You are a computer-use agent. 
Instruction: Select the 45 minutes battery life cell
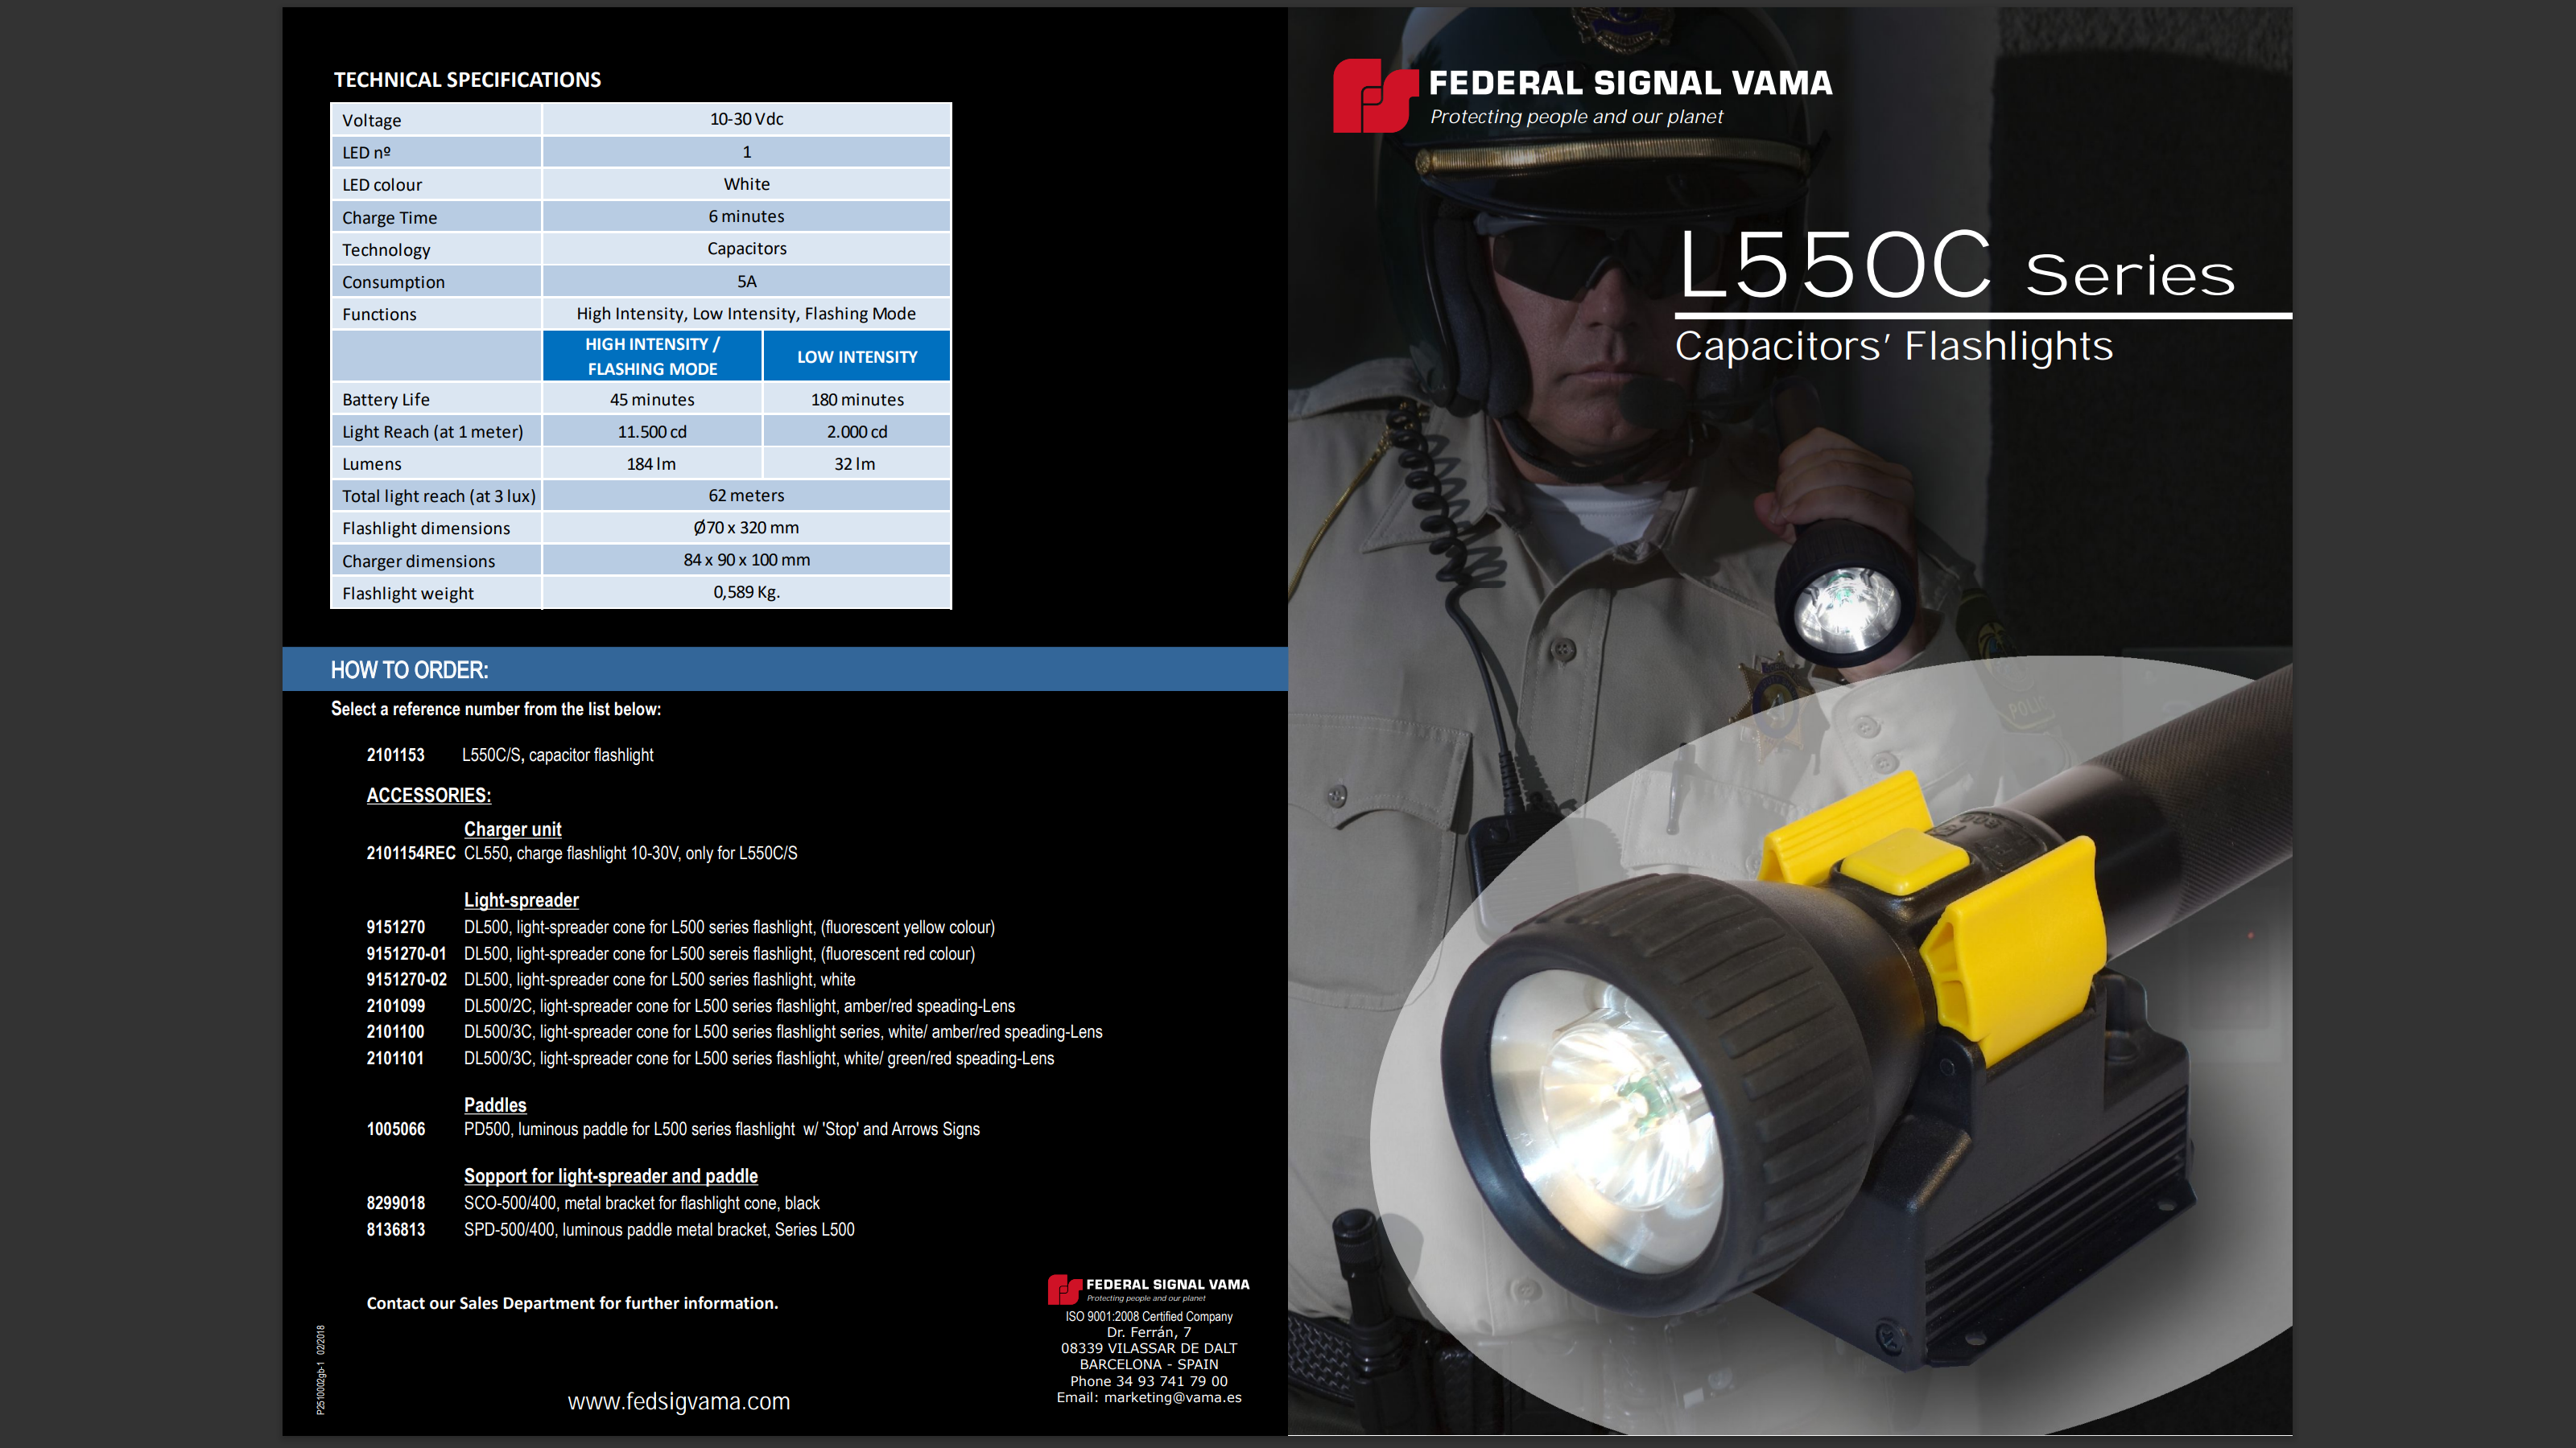tap(652, 399)
